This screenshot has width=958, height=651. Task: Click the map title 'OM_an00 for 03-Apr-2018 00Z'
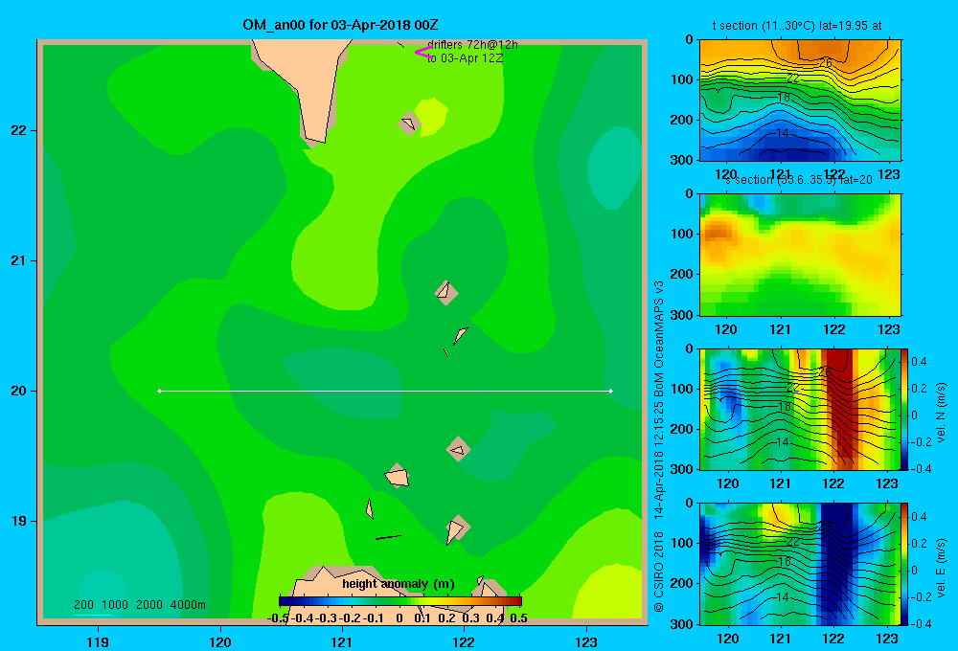click(340, 25)
